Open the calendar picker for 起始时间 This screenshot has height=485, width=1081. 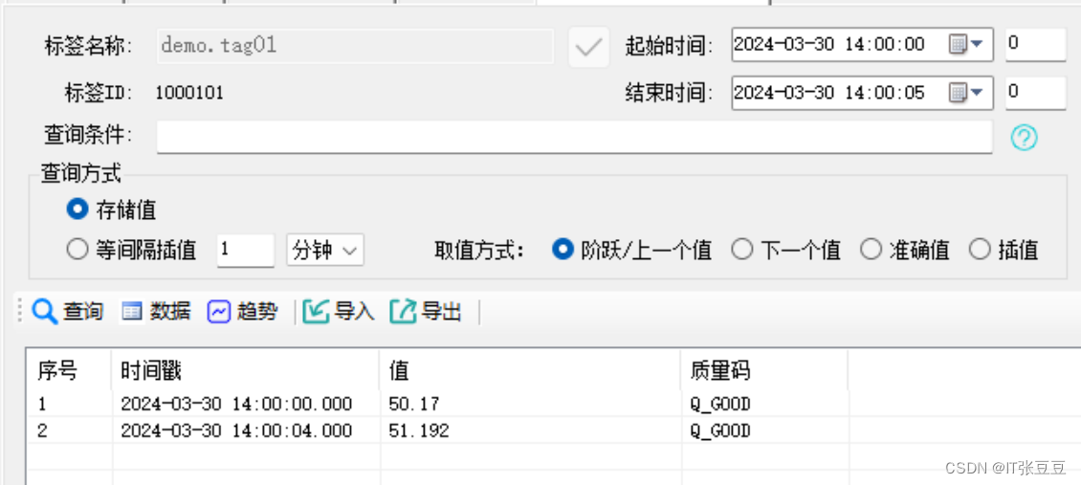pos(966,45)
